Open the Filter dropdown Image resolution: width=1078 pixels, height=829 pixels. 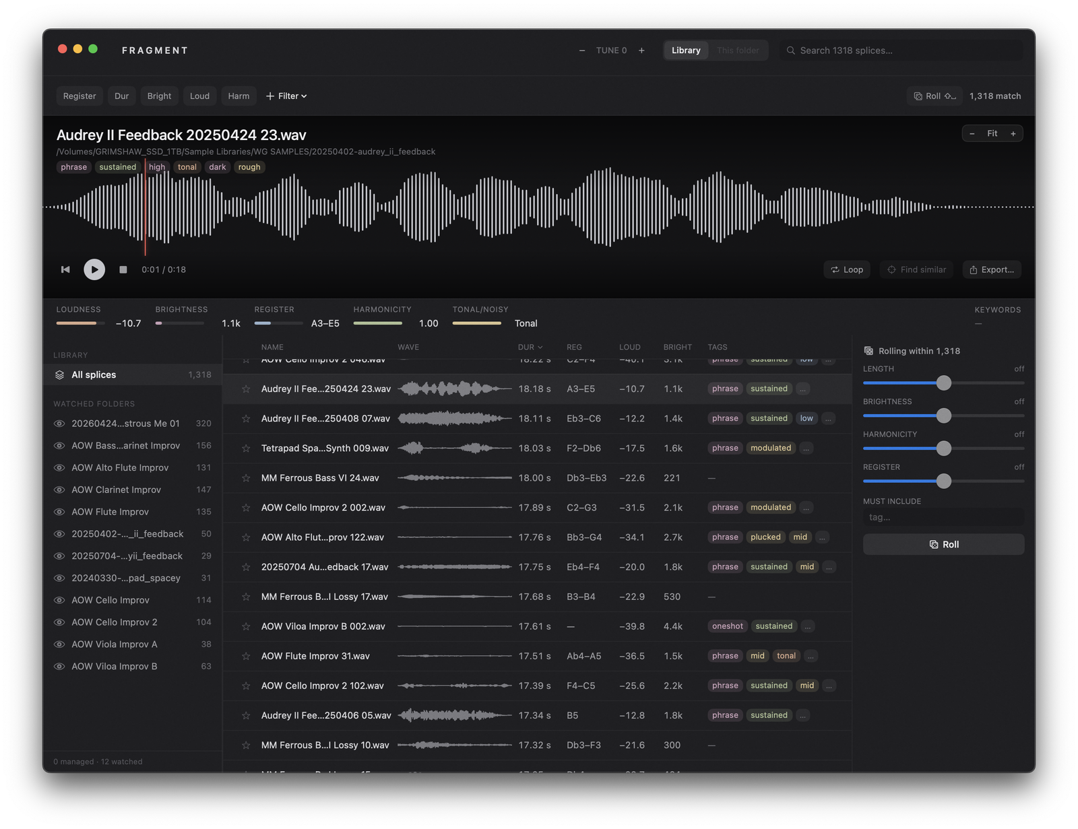[x=286, y=96]
